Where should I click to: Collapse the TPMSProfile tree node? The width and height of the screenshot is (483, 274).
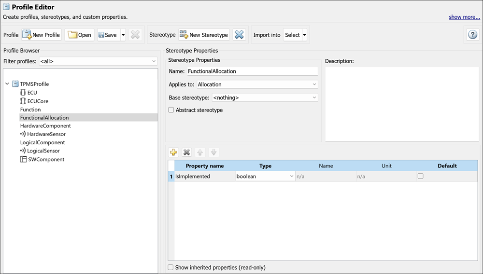7,84
